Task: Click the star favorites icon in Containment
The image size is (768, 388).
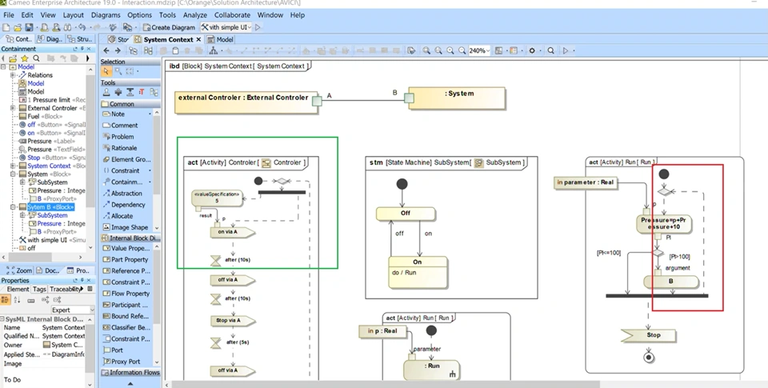Action: tap(25, 58)
